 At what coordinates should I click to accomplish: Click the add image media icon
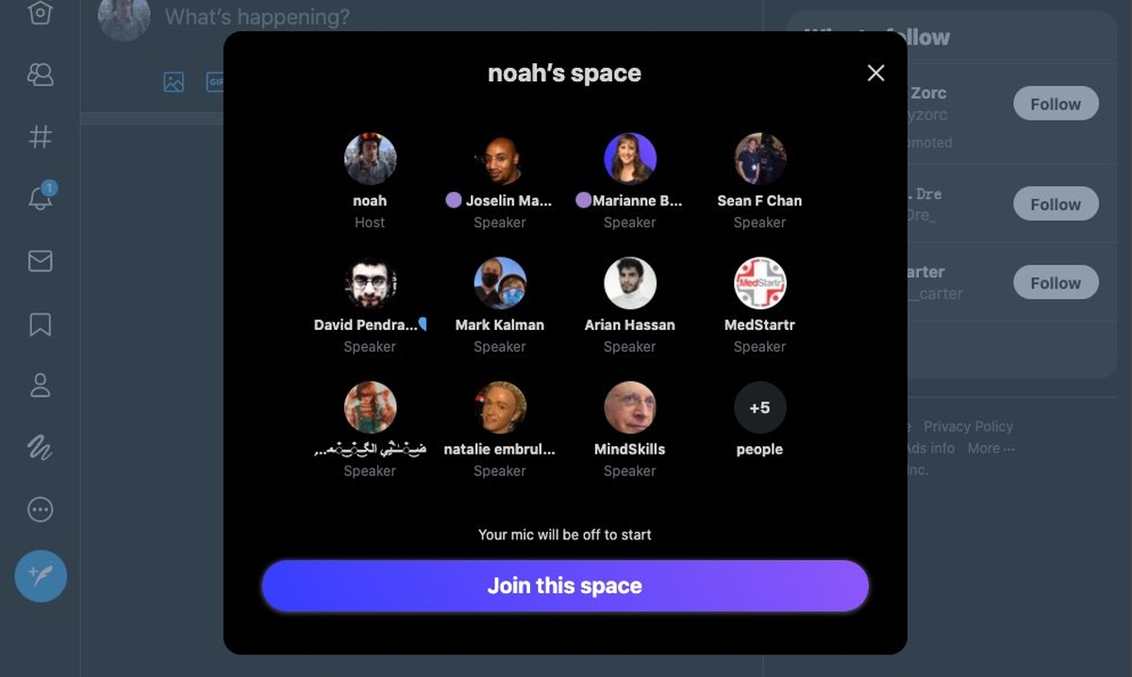174,82
